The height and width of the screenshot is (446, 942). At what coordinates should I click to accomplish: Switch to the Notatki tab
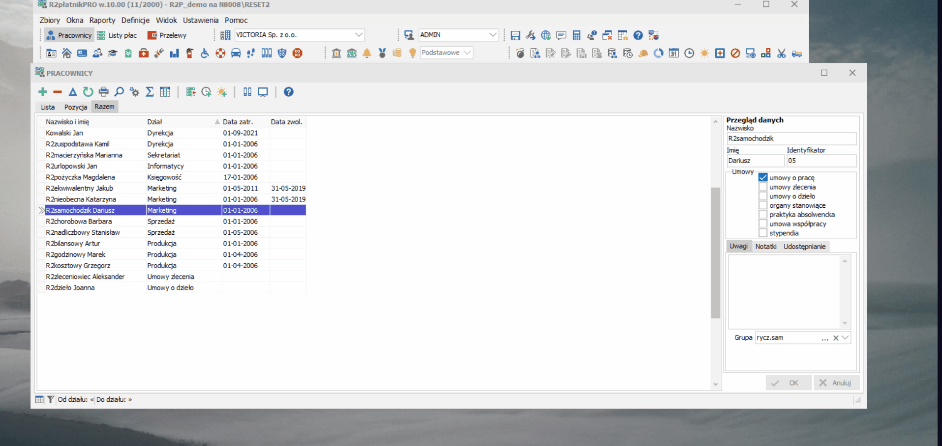[x=766, y=247]
